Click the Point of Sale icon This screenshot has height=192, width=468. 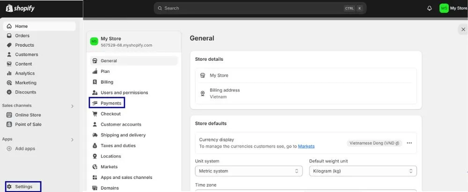tap(9, 124)
